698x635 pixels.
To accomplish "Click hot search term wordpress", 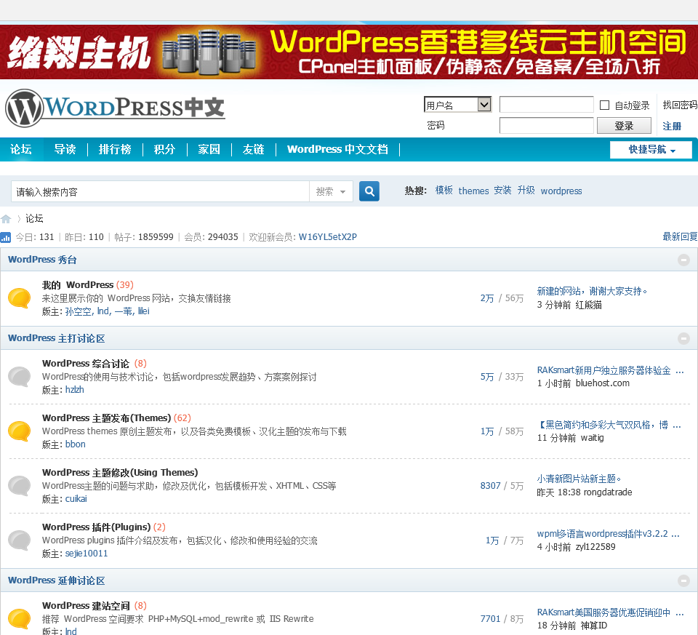I will point(561,191).
